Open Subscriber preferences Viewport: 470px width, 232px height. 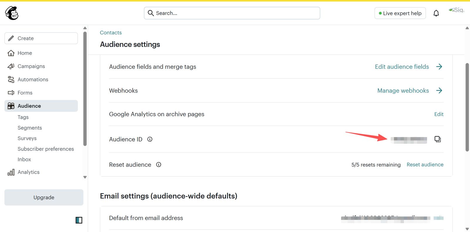(46, 149)
